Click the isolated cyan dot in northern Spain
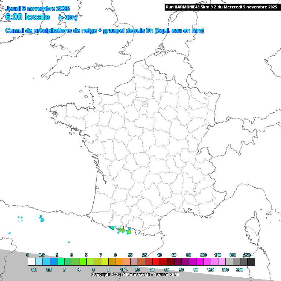Image resolution: width=281 pixels, height=281 pixels. pos(69,242)
